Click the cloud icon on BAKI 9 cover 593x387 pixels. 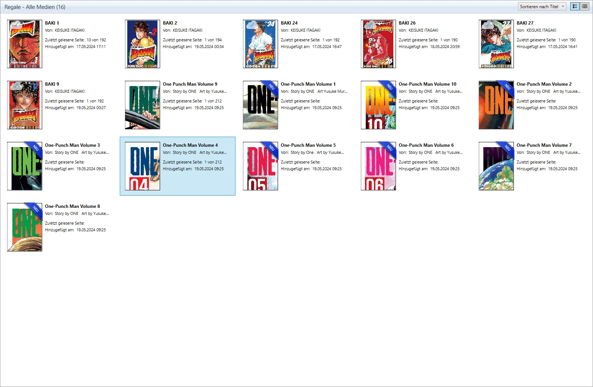point(15,86)
